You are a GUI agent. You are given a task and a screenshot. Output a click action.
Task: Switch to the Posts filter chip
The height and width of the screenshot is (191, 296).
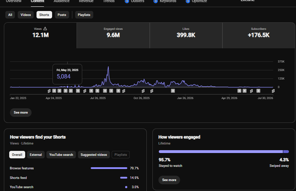[x=62, y=15]
